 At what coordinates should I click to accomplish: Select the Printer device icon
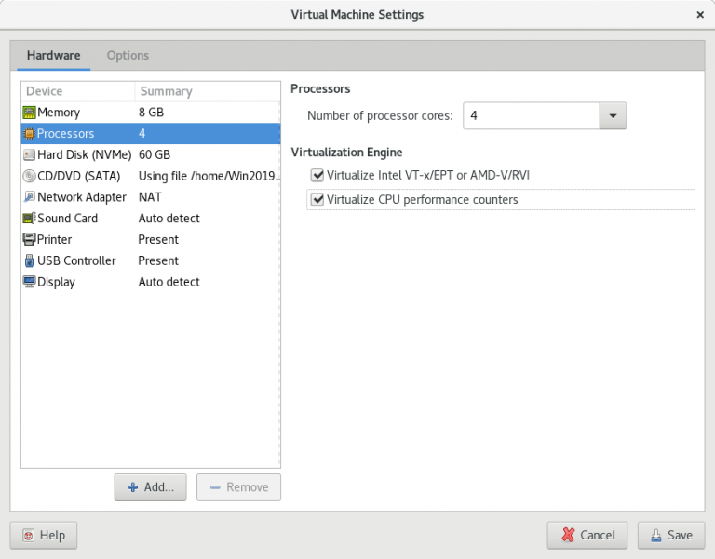coord(29,239)
